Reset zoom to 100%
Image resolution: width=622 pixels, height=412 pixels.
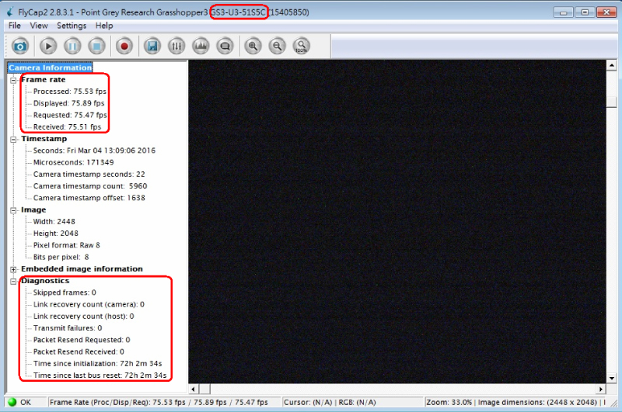(x=301, y=46)
